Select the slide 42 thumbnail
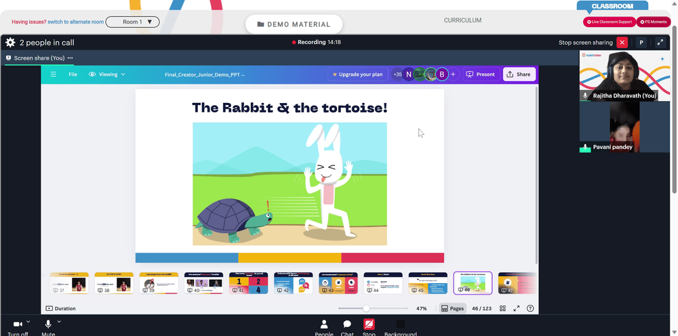Image resolution: width=678 pixels, height=336 pixels. point(293,283)
